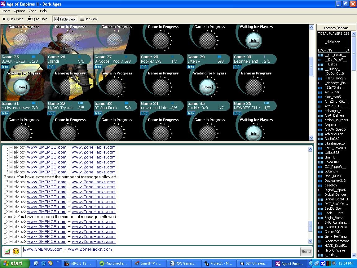Toggle the green checkmark chat icon
Screen dimensions: 357x268
pos(7,251)
